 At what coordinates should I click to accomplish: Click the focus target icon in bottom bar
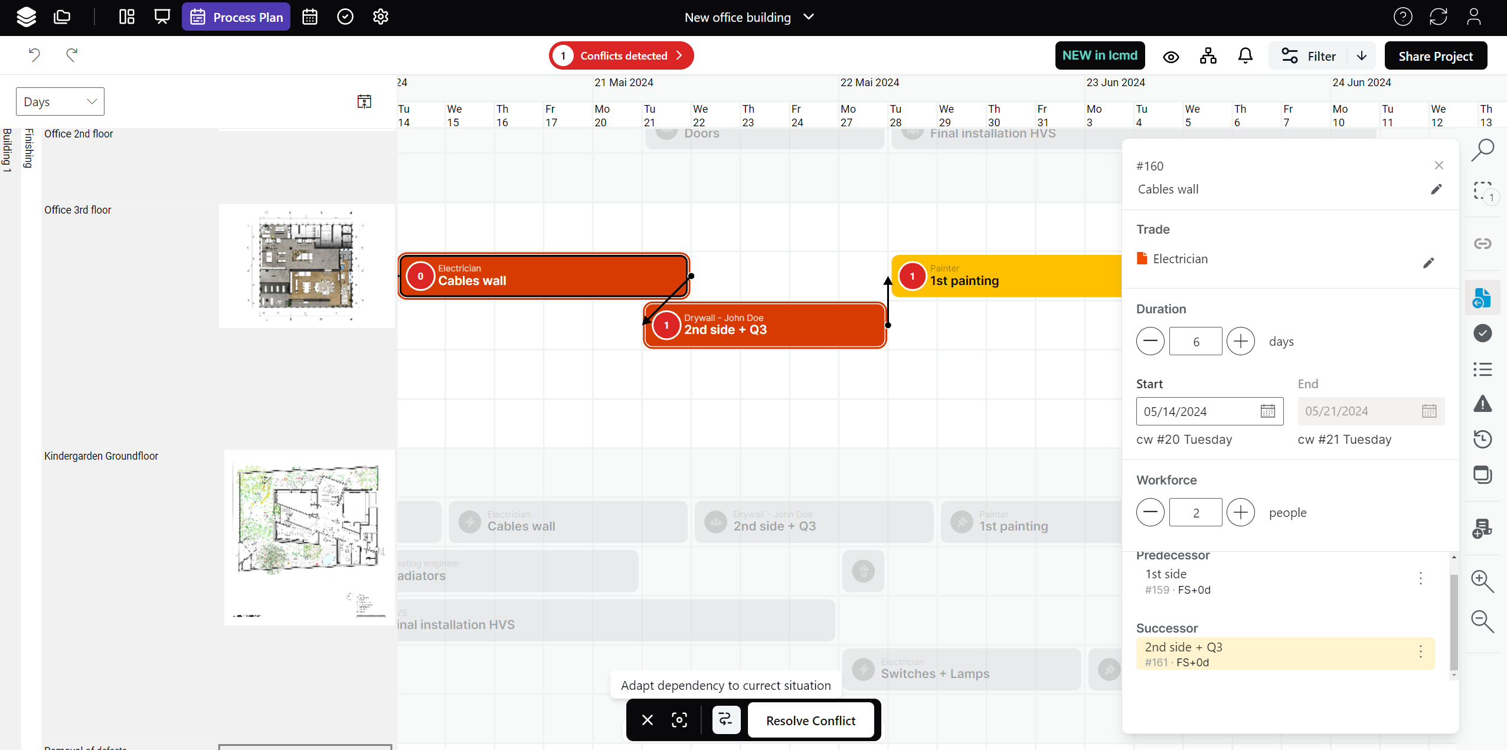pyautogui.click(x=679, y=720)
